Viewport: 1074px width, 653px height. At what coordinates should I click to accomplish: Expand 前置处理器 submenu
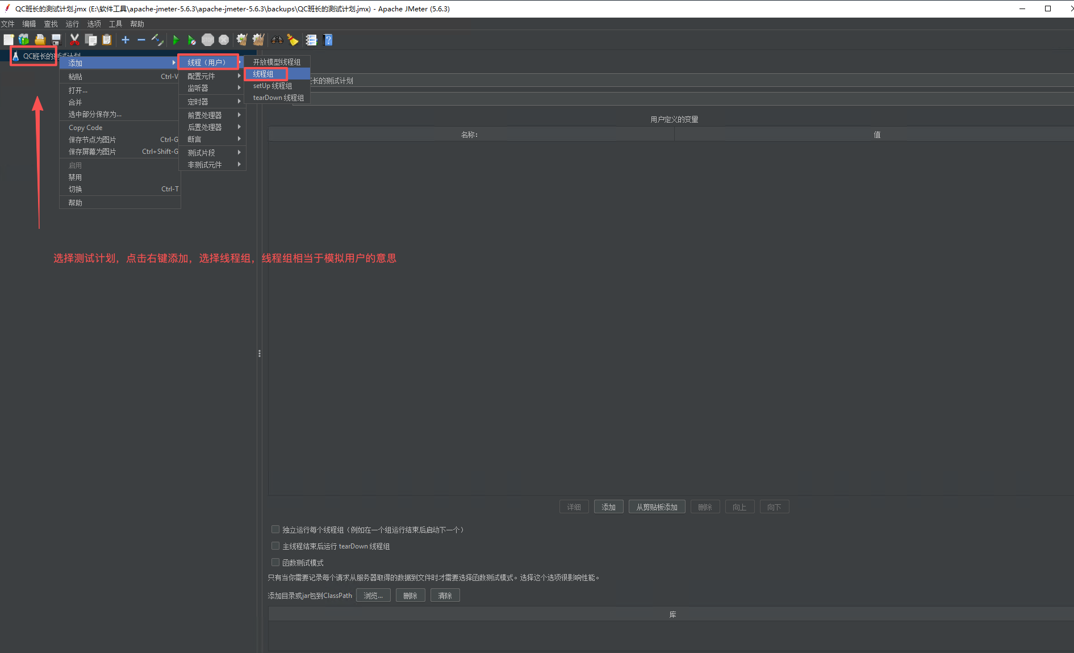pyautogui.click(x=212, y=115)
